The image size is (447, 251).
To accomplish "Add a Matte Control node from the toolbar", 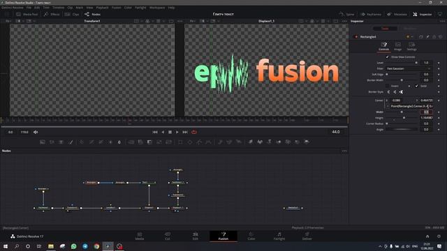I will [149, 142].
